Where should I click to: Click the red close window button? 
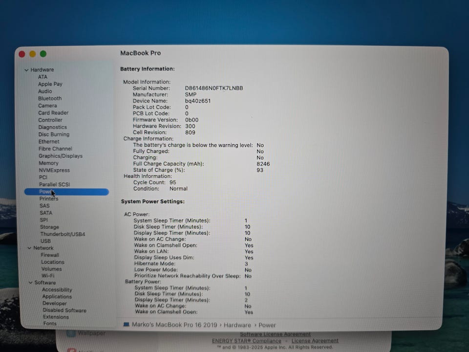point(22,54)
